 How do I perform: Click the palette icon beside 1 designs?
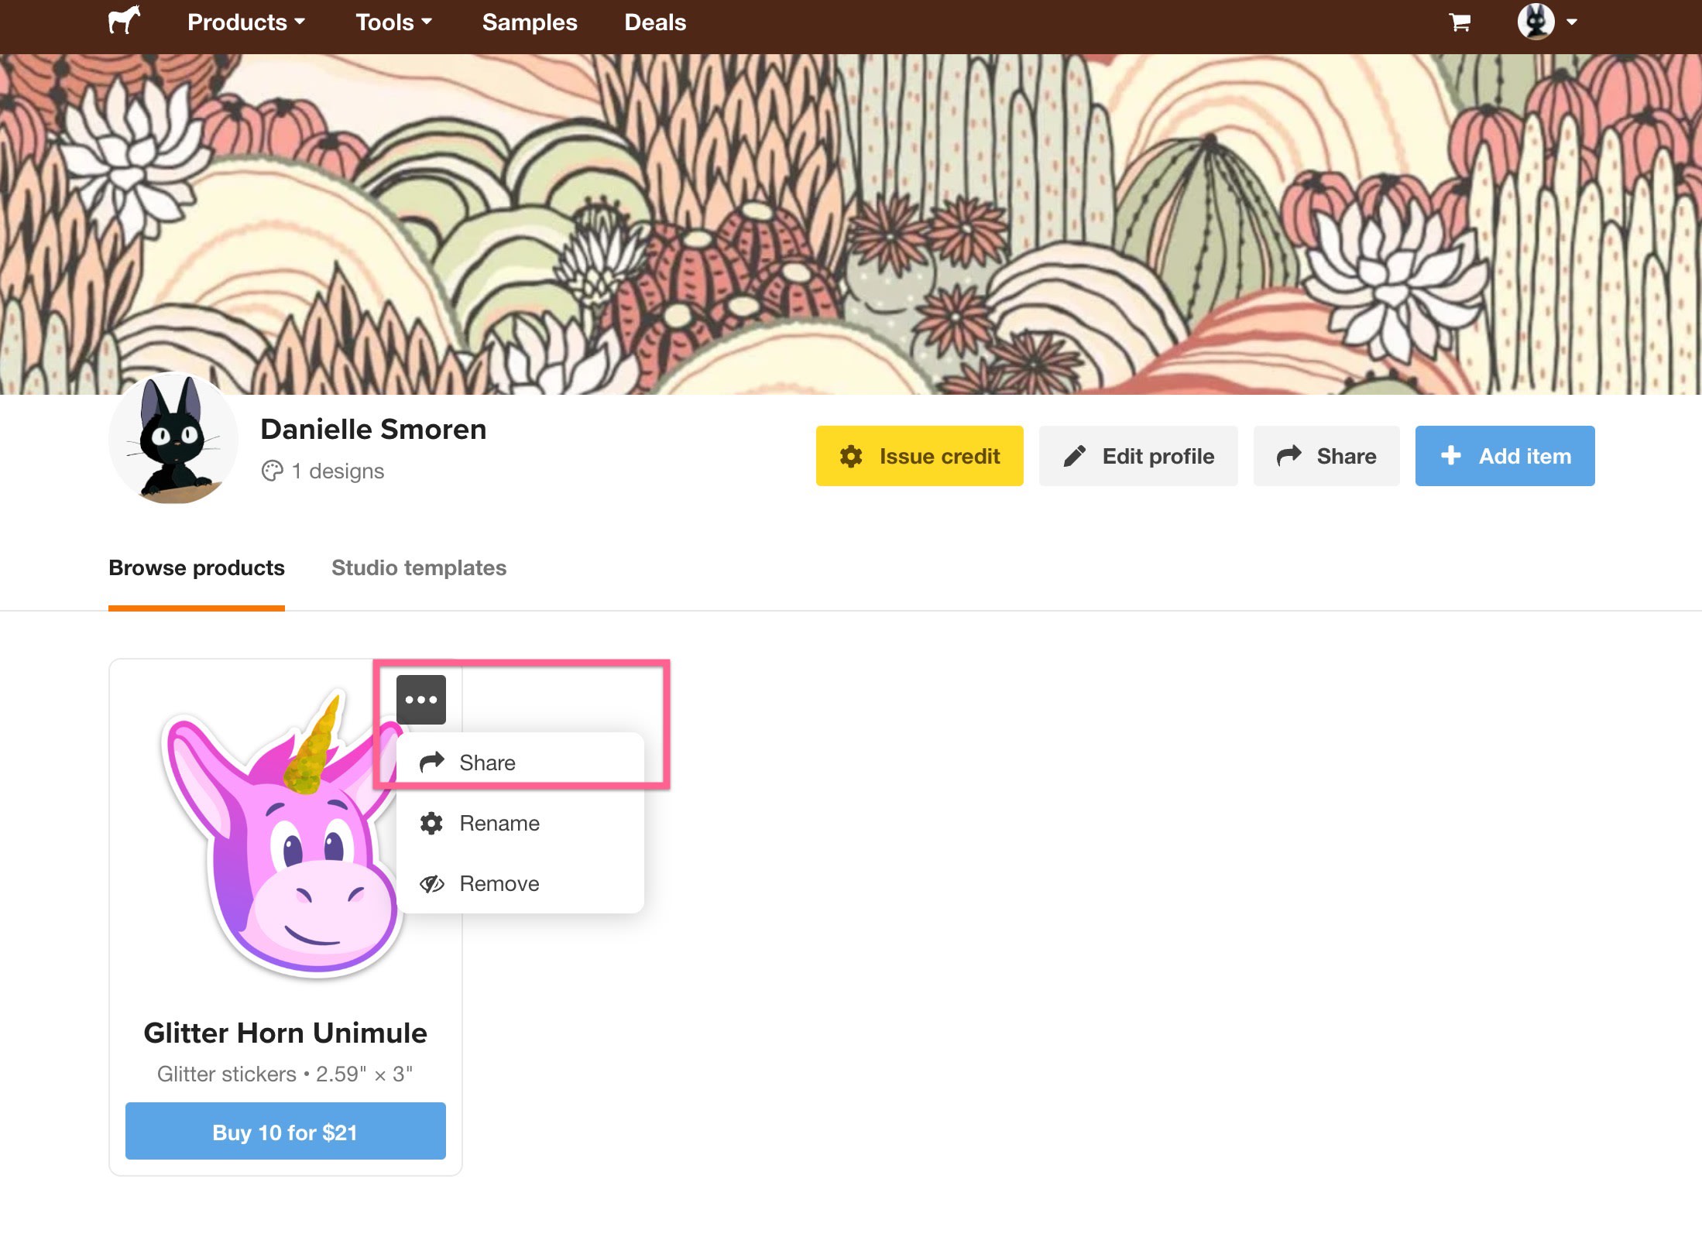[x=272, y=471]
